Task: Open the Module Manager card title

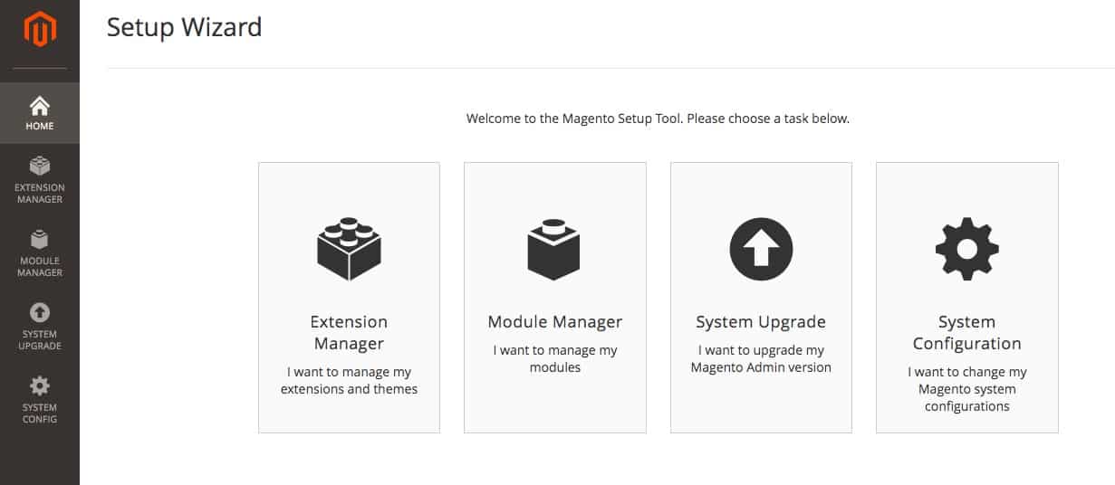Action: [555, 322]
